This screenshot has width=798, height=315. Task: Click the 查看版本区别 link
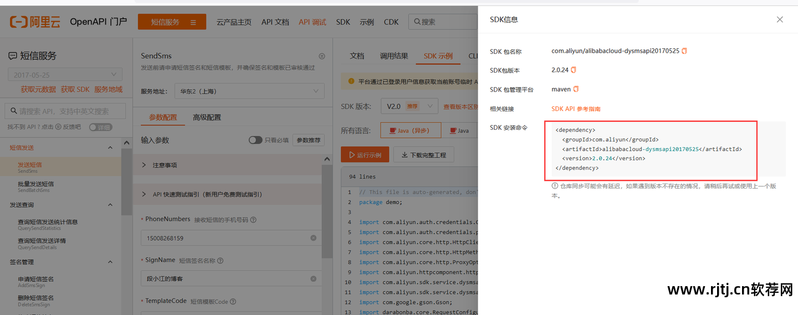461,106
